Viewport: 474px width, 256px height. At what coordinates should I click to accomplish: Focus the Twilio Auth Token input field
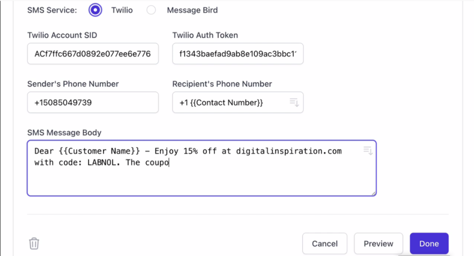[238, 54]
